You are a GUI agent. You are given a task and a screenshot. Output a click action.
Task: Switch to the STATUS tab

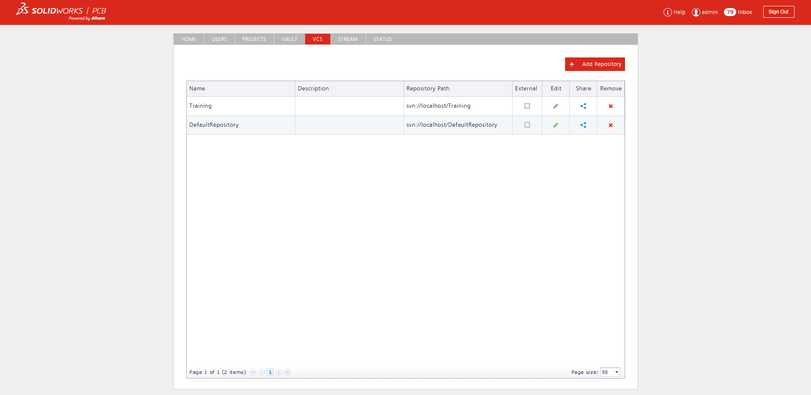pyautogui.click(x=382, y=39)
